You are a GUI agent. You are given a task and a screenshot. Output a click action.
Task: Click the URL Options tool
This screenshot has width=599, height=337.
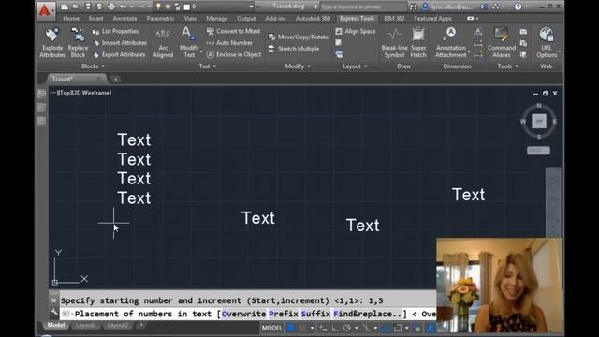(x=547, y=43)
